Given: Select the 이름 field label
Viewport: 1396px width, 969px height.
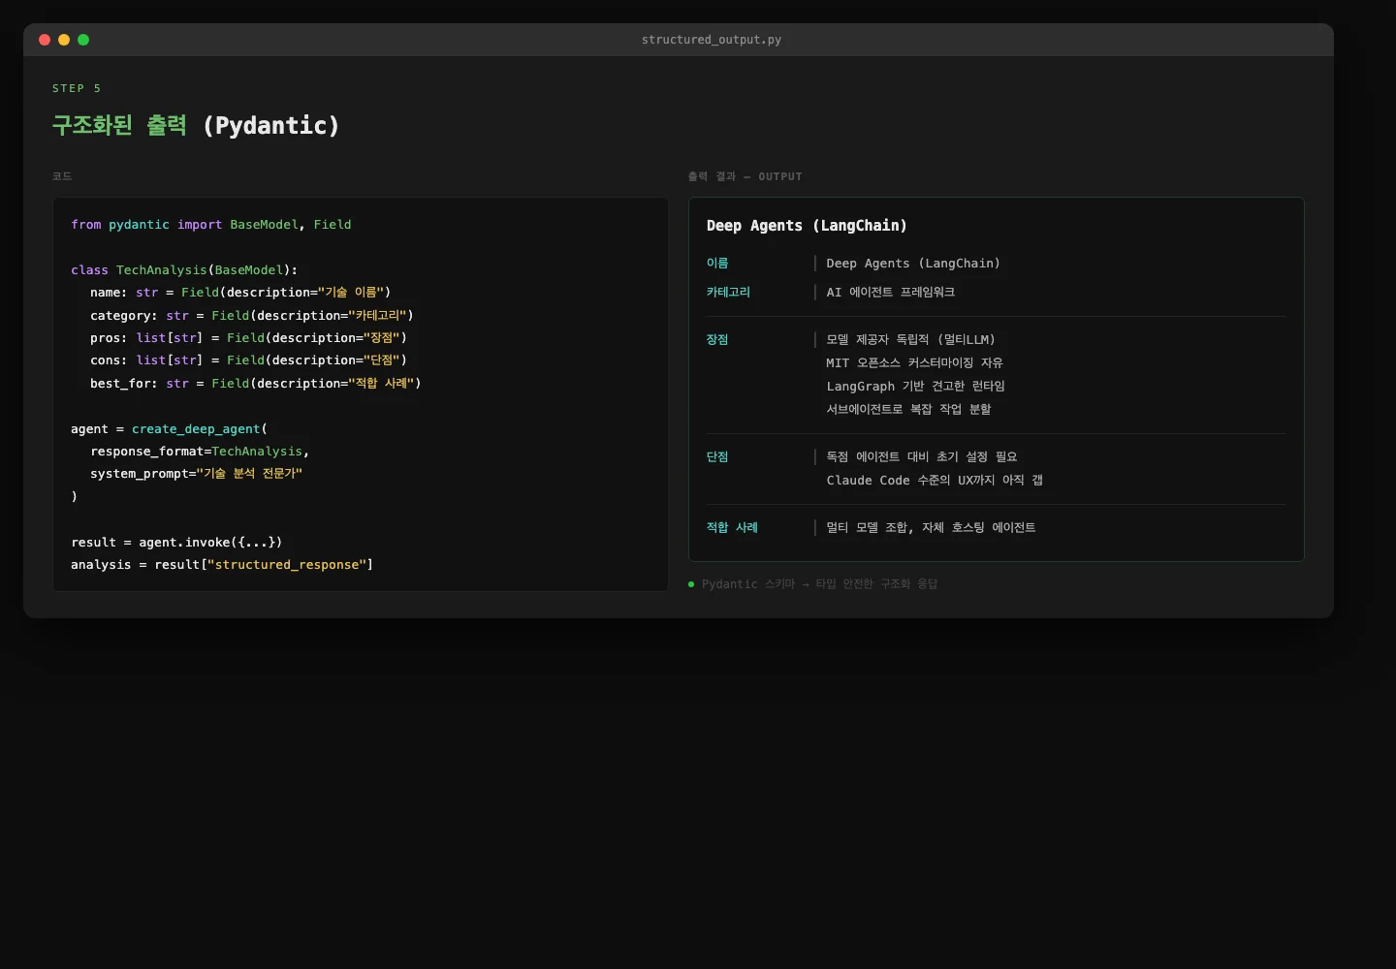Looking at the screenshot, I should click(x=717, y=264).
